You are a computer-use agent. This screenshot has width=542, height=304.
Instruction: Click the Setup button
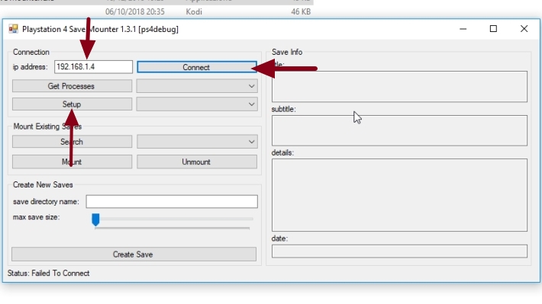tap(72, 104)
